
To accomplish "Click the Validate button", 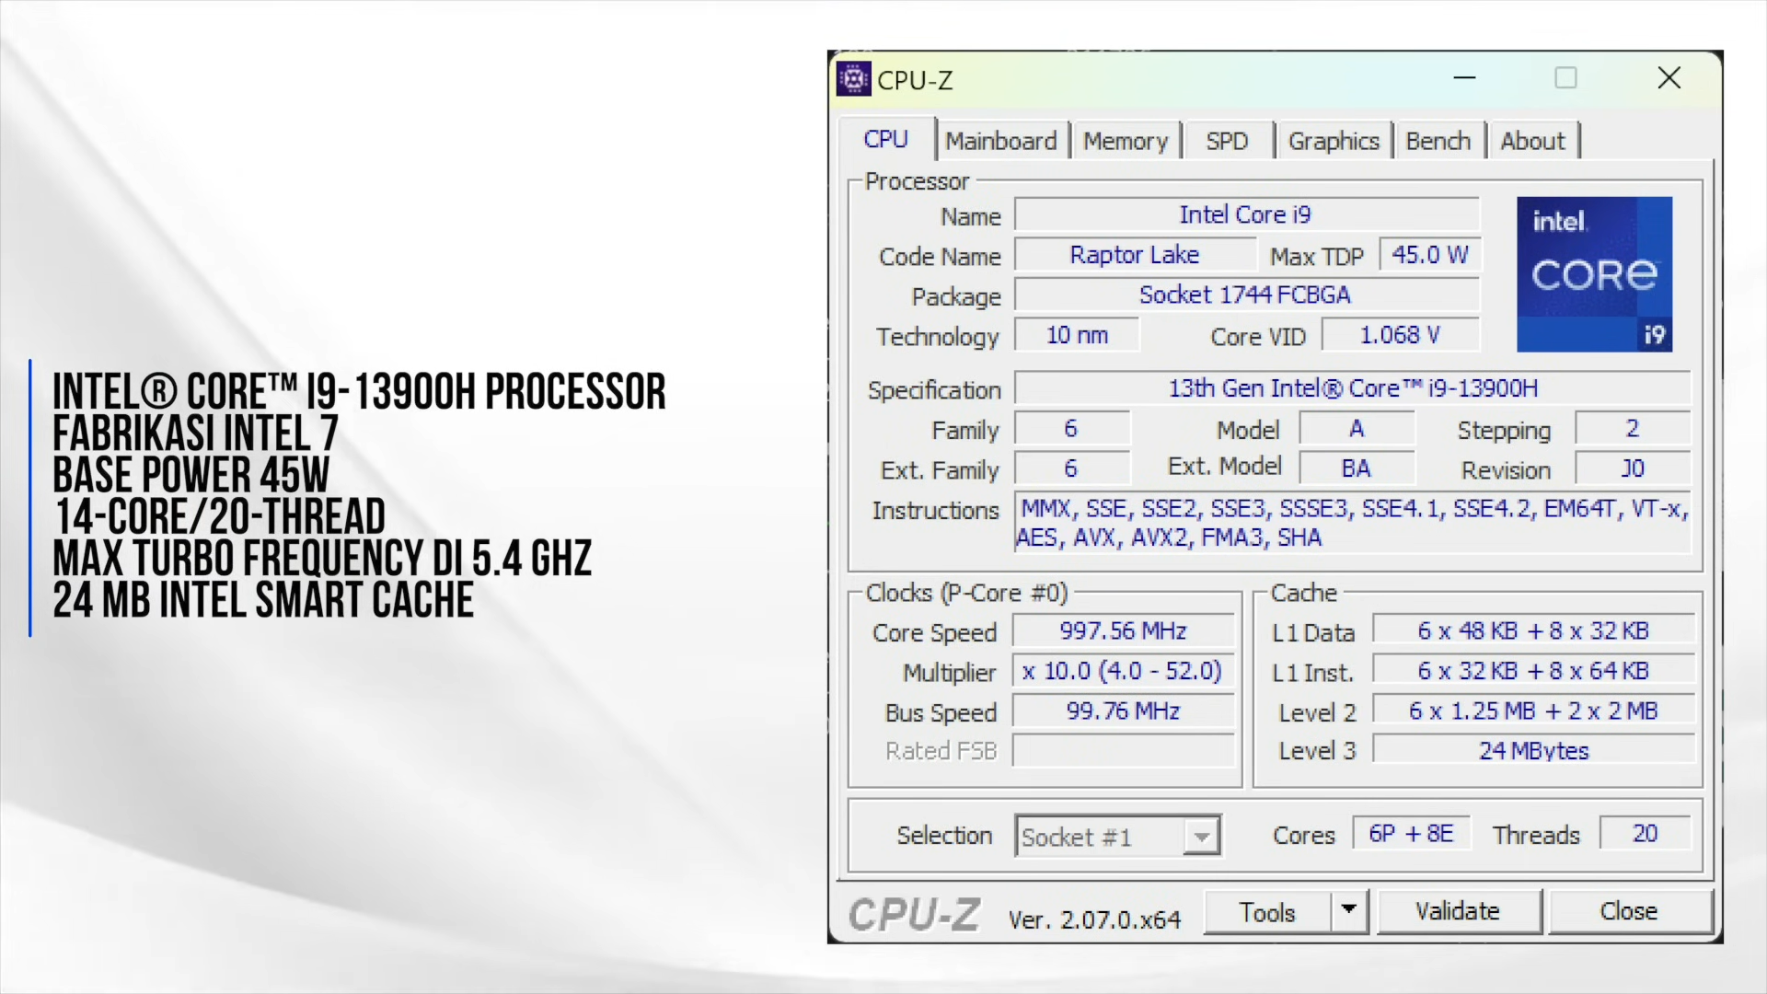I will (1458, 911).
